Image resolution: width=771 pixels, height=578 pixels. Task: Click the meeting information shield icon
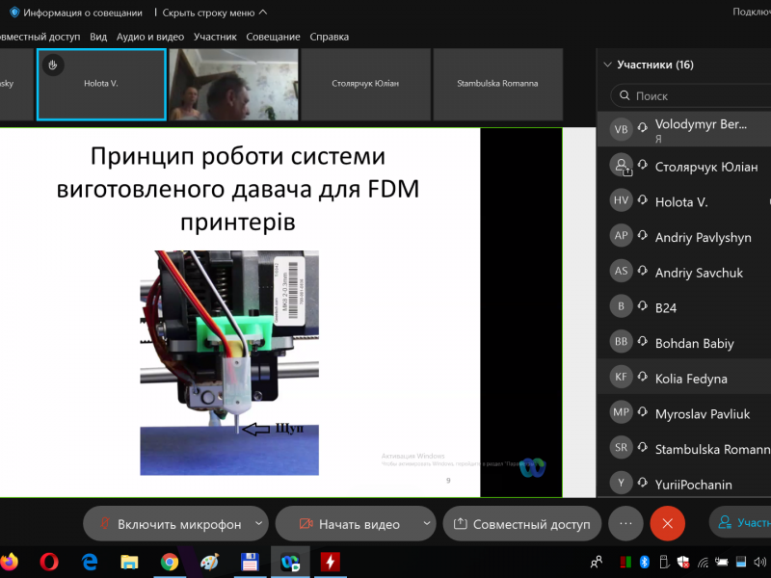point(14,13)
